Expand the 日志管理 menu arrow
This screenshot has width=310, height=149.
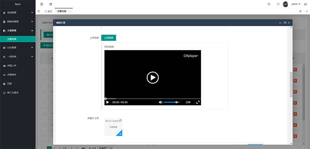pos(32,47)
